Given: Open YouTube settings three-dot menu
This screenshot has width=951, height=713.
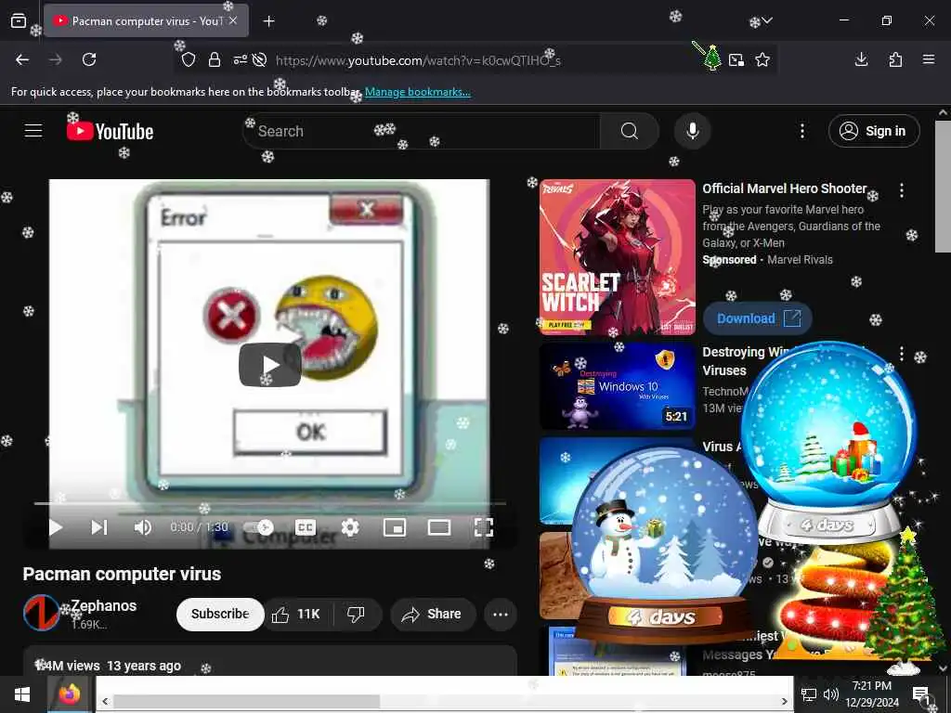Looking at the screenshot, I should [802, 131].
